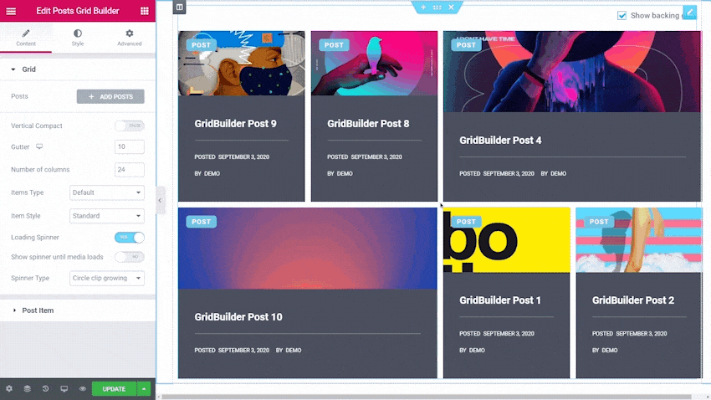Open the GridBuilder Post 4 title link
711x400 pixels.
point(500,140)
